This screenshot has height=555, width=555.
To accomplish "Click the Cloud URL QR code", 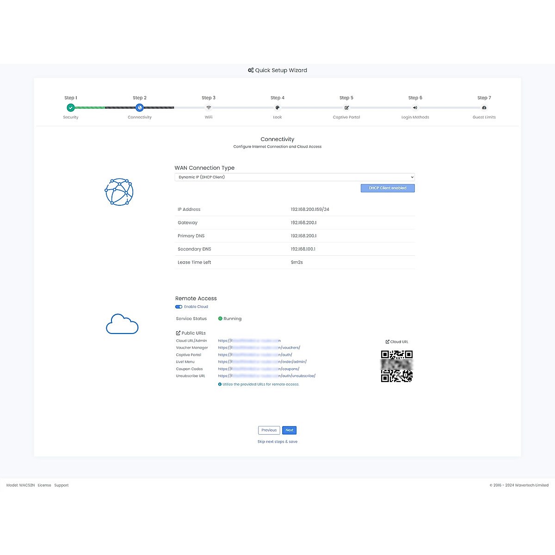I will pos(396,366).
